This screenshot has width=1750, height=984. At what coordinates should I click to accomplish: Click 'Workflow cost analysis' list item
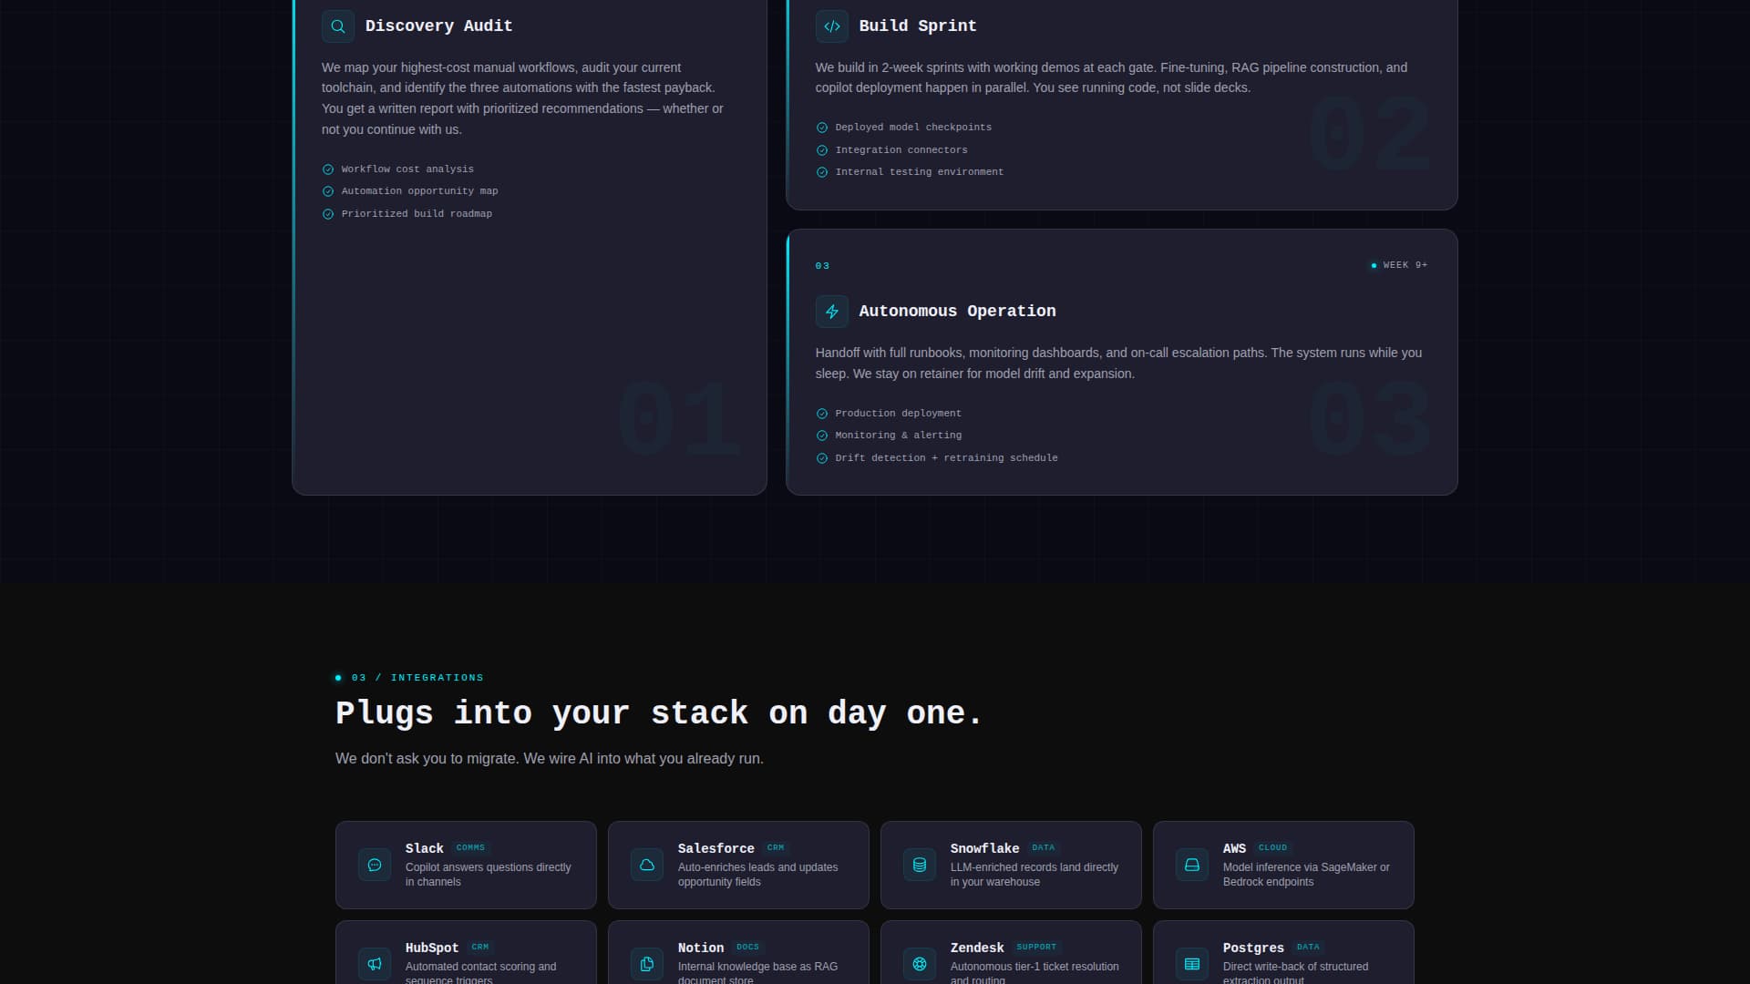point(407,169)
